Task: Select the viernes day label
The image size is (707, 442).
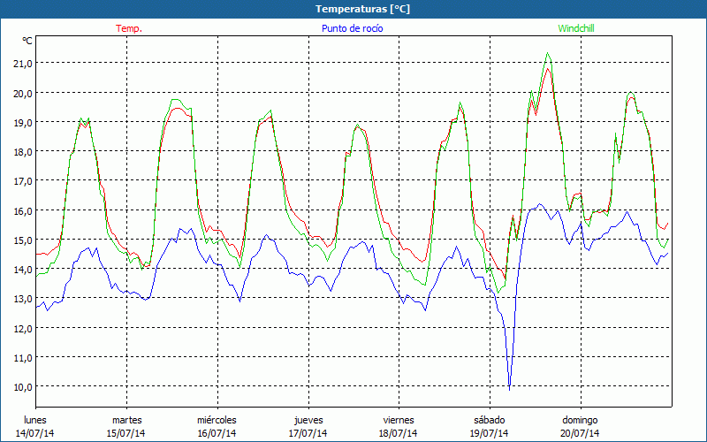Action: (399, 419)
